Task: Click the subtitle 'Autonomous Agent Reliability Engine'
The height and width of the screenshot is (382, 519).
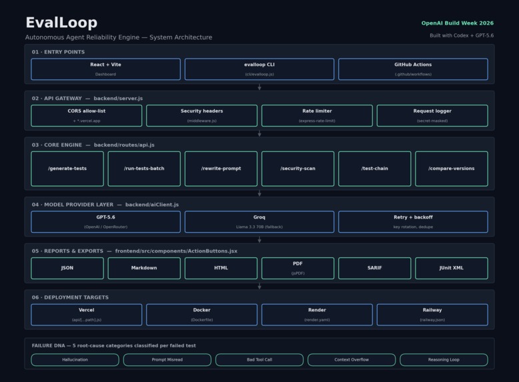Action: 82,37
